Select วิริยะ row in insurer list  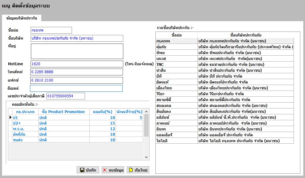225,94
